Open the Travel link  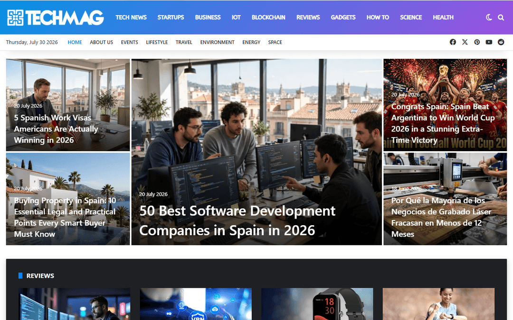(184, 42)
